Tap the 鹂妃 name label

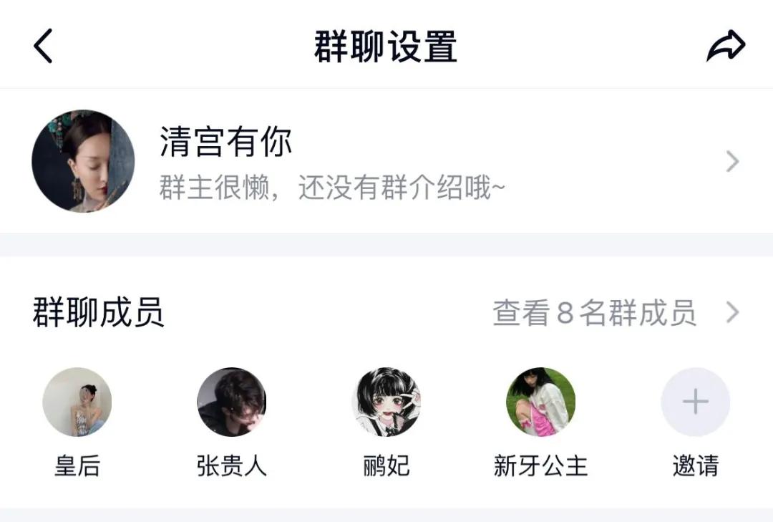386,465
